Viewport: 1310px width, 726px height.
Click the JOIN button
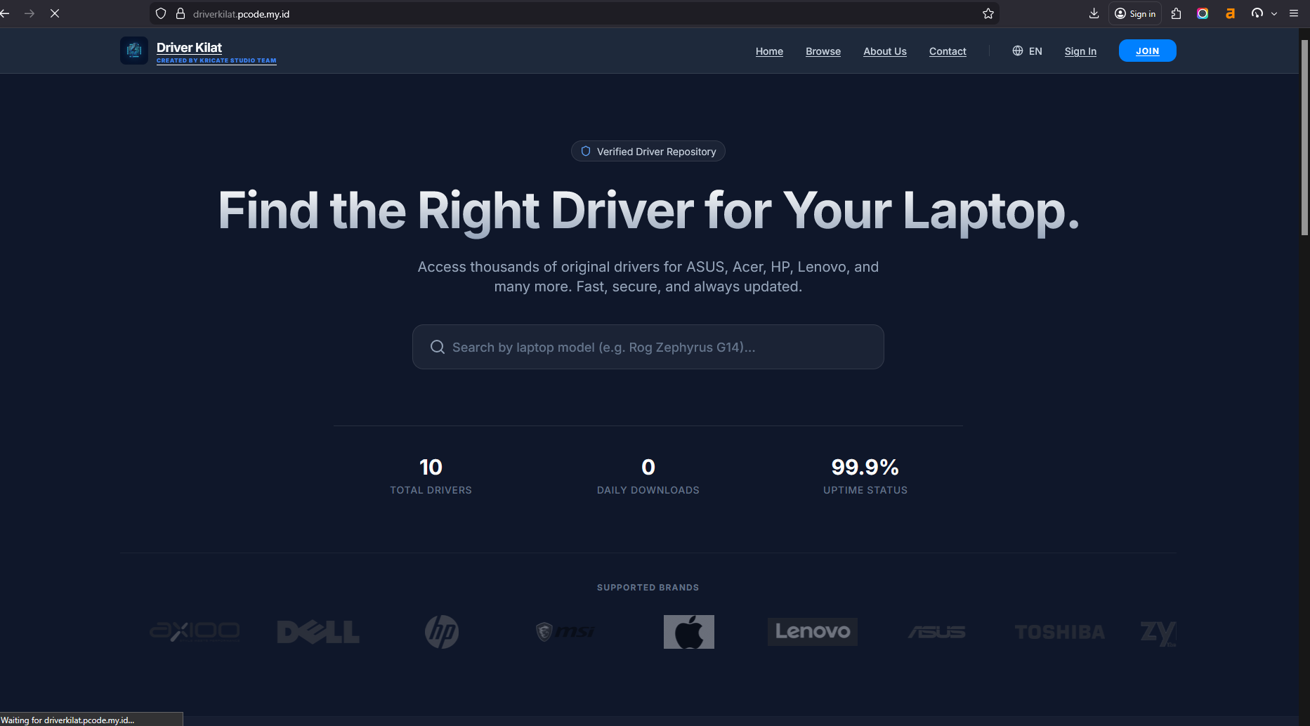pyautogui.click(x=1147, y=51)
